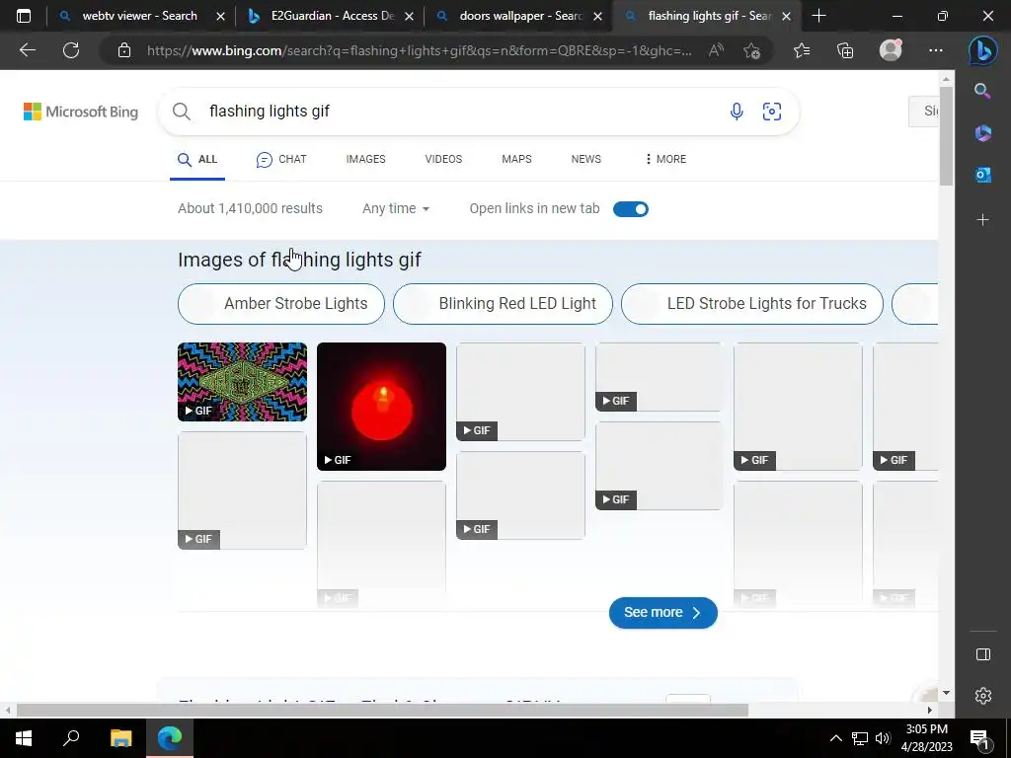Click sidebar search magnifier icon

click(982, 91)
